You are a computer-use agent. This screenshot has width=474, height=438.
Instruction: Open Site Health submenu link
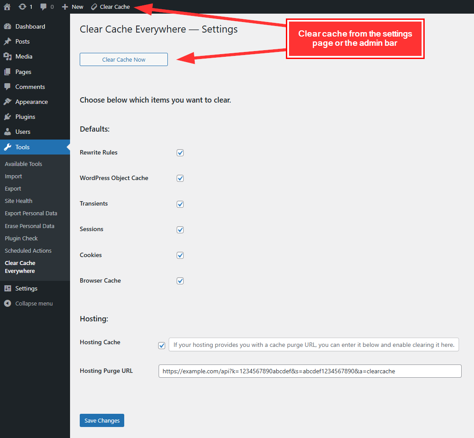click(19, 201)
